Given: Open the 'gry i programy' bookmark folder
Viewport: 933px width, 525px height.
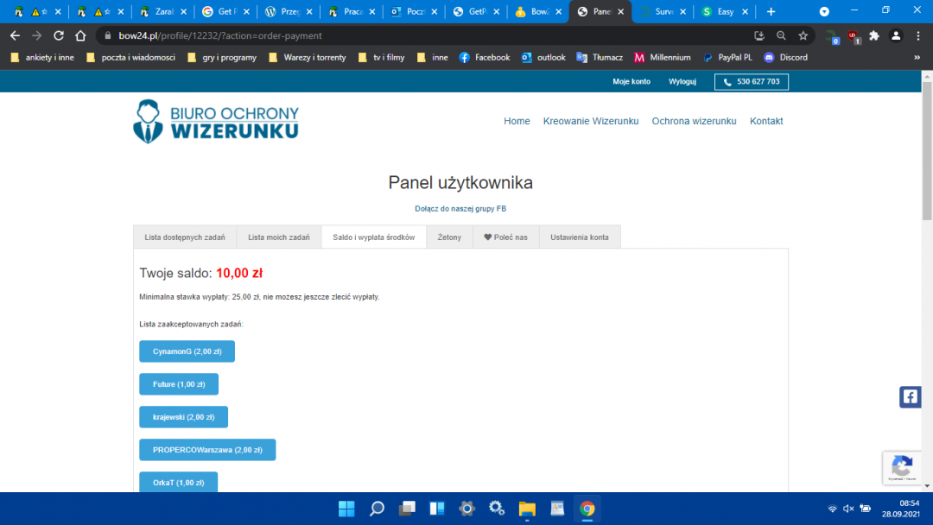Looking at the screenshot, I should (x=223, y=57).
